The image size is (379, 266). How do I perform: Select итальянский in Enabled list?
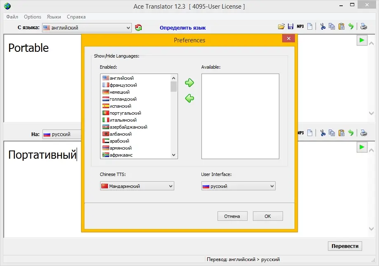(136, 120)
